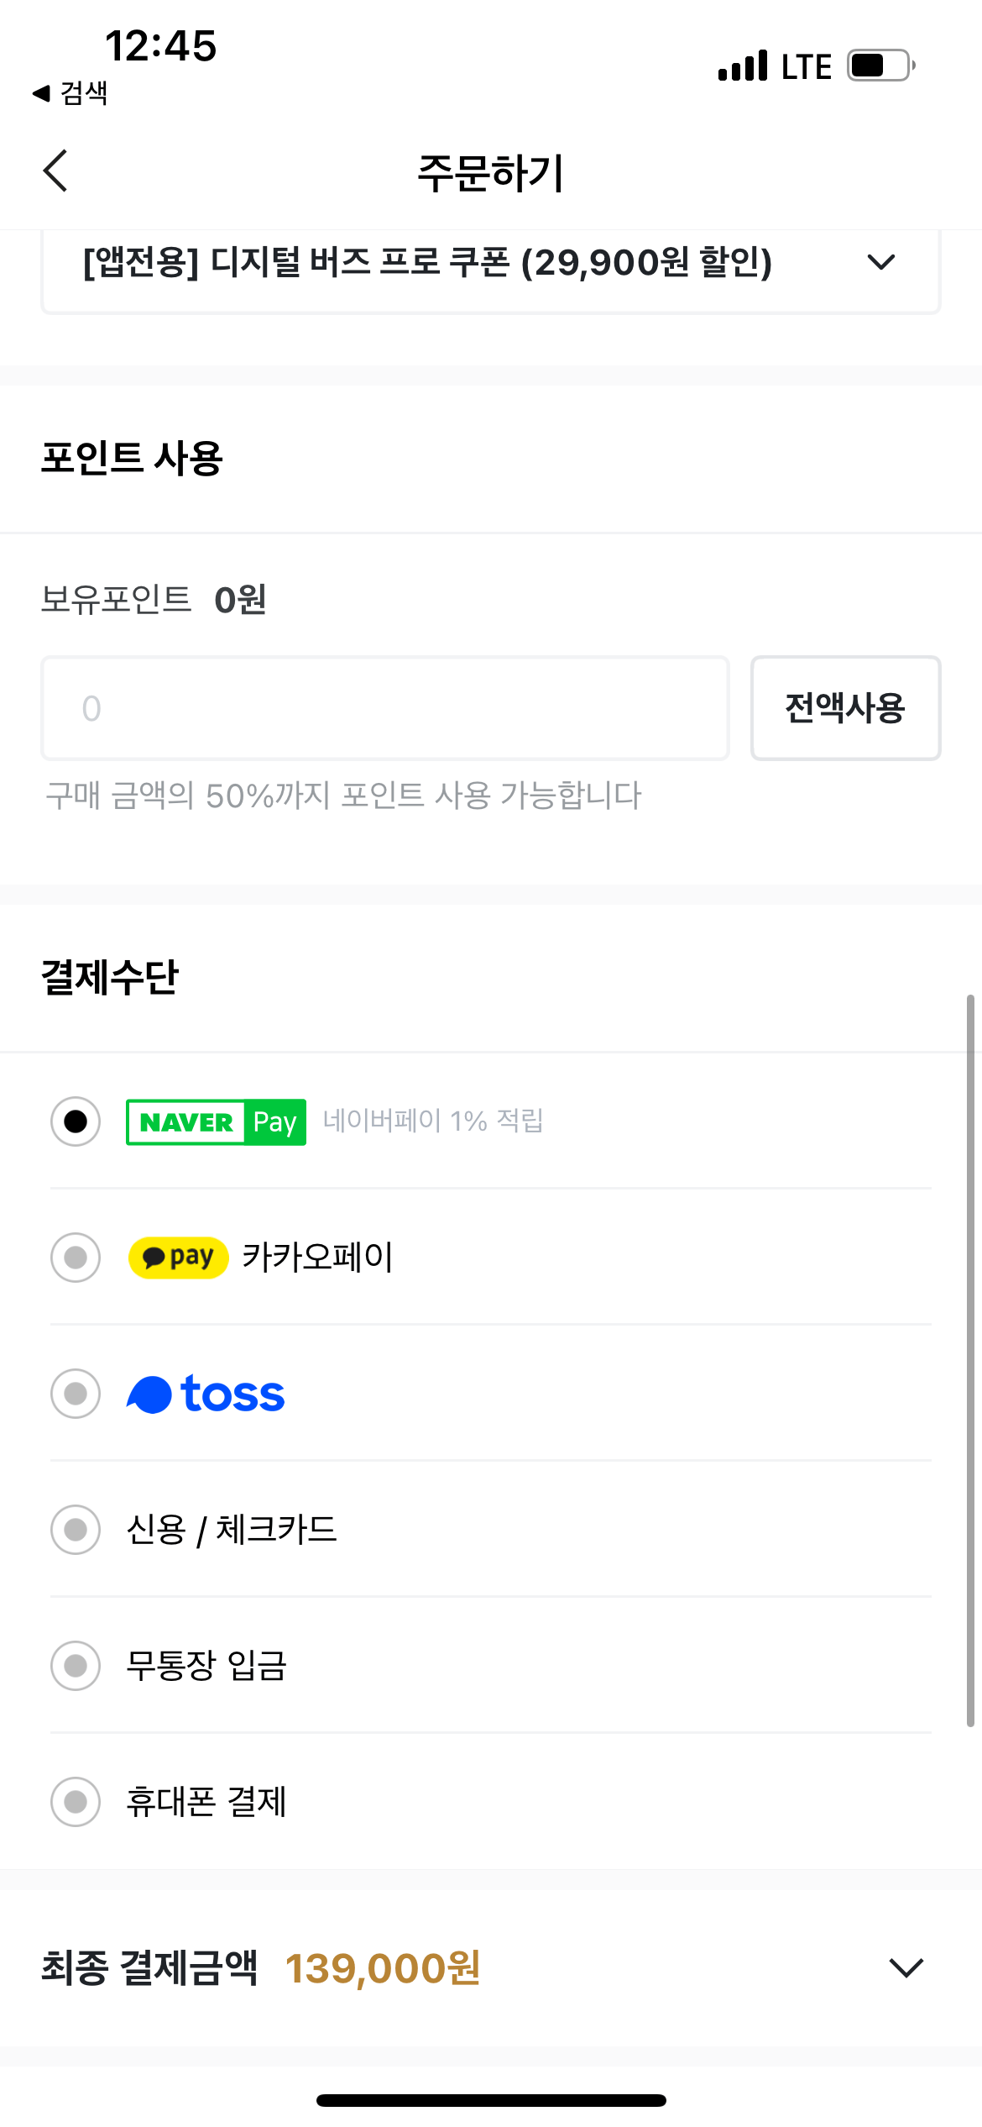Select the NAVER Pay radio button
982x2127 pixels.
pyautogui.click(x=76, y=1121)
